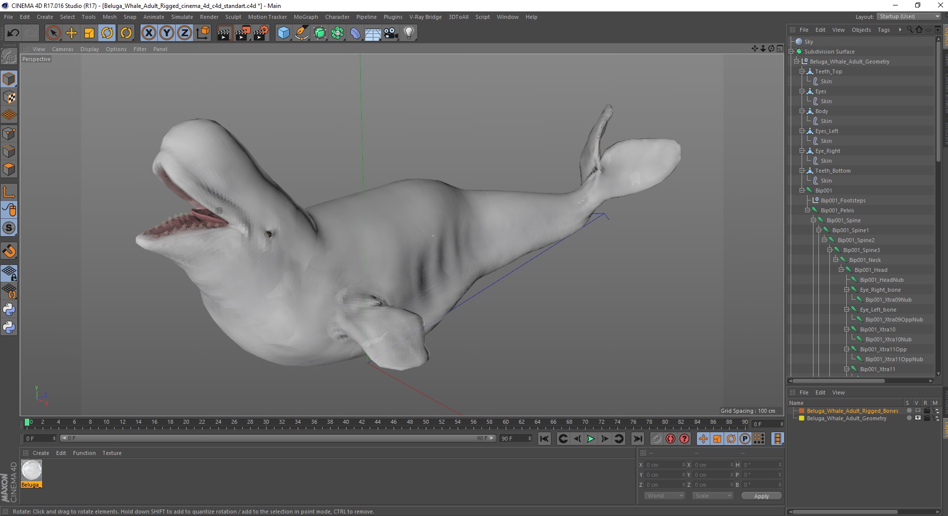
Task: Open the spline Pen tool
Action: (301, 33)
